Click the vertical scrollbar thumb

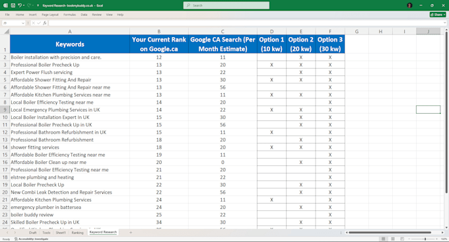446,112
